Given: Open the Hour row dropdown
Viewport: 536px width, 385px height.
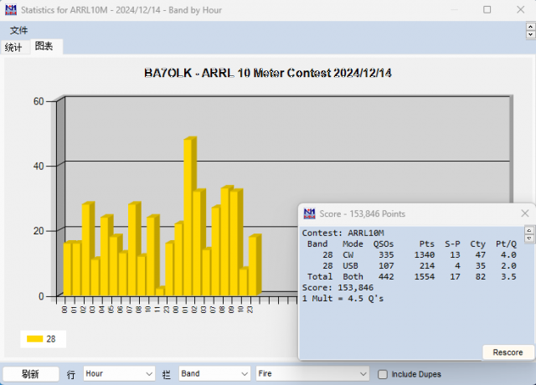Looking at the screenshot, I should point(119,374).
